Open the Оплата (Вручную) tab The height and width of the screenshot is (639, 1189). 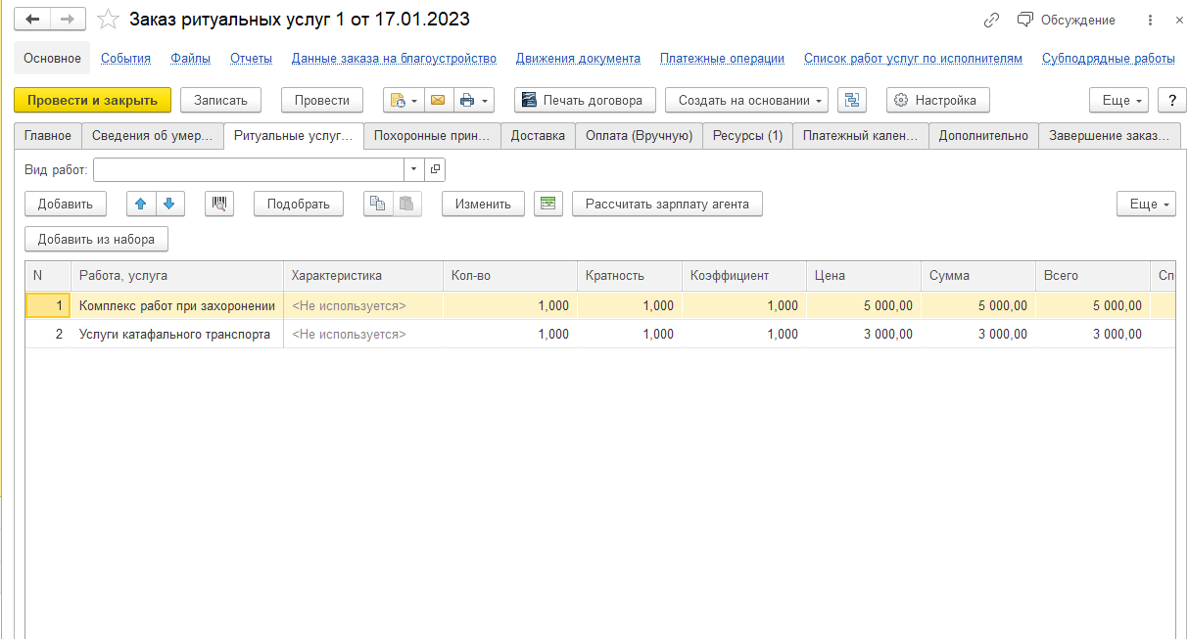639,136
